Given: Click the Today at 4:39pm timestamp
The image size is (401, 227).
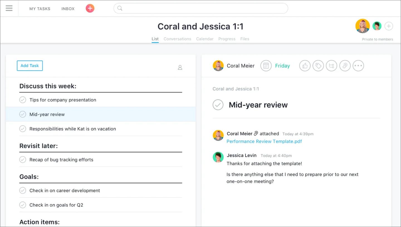Looking at the screenshot, I should pos(298,134).
